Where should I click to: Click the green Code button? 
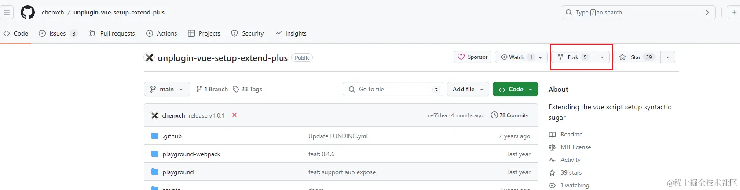click(515, 89)
